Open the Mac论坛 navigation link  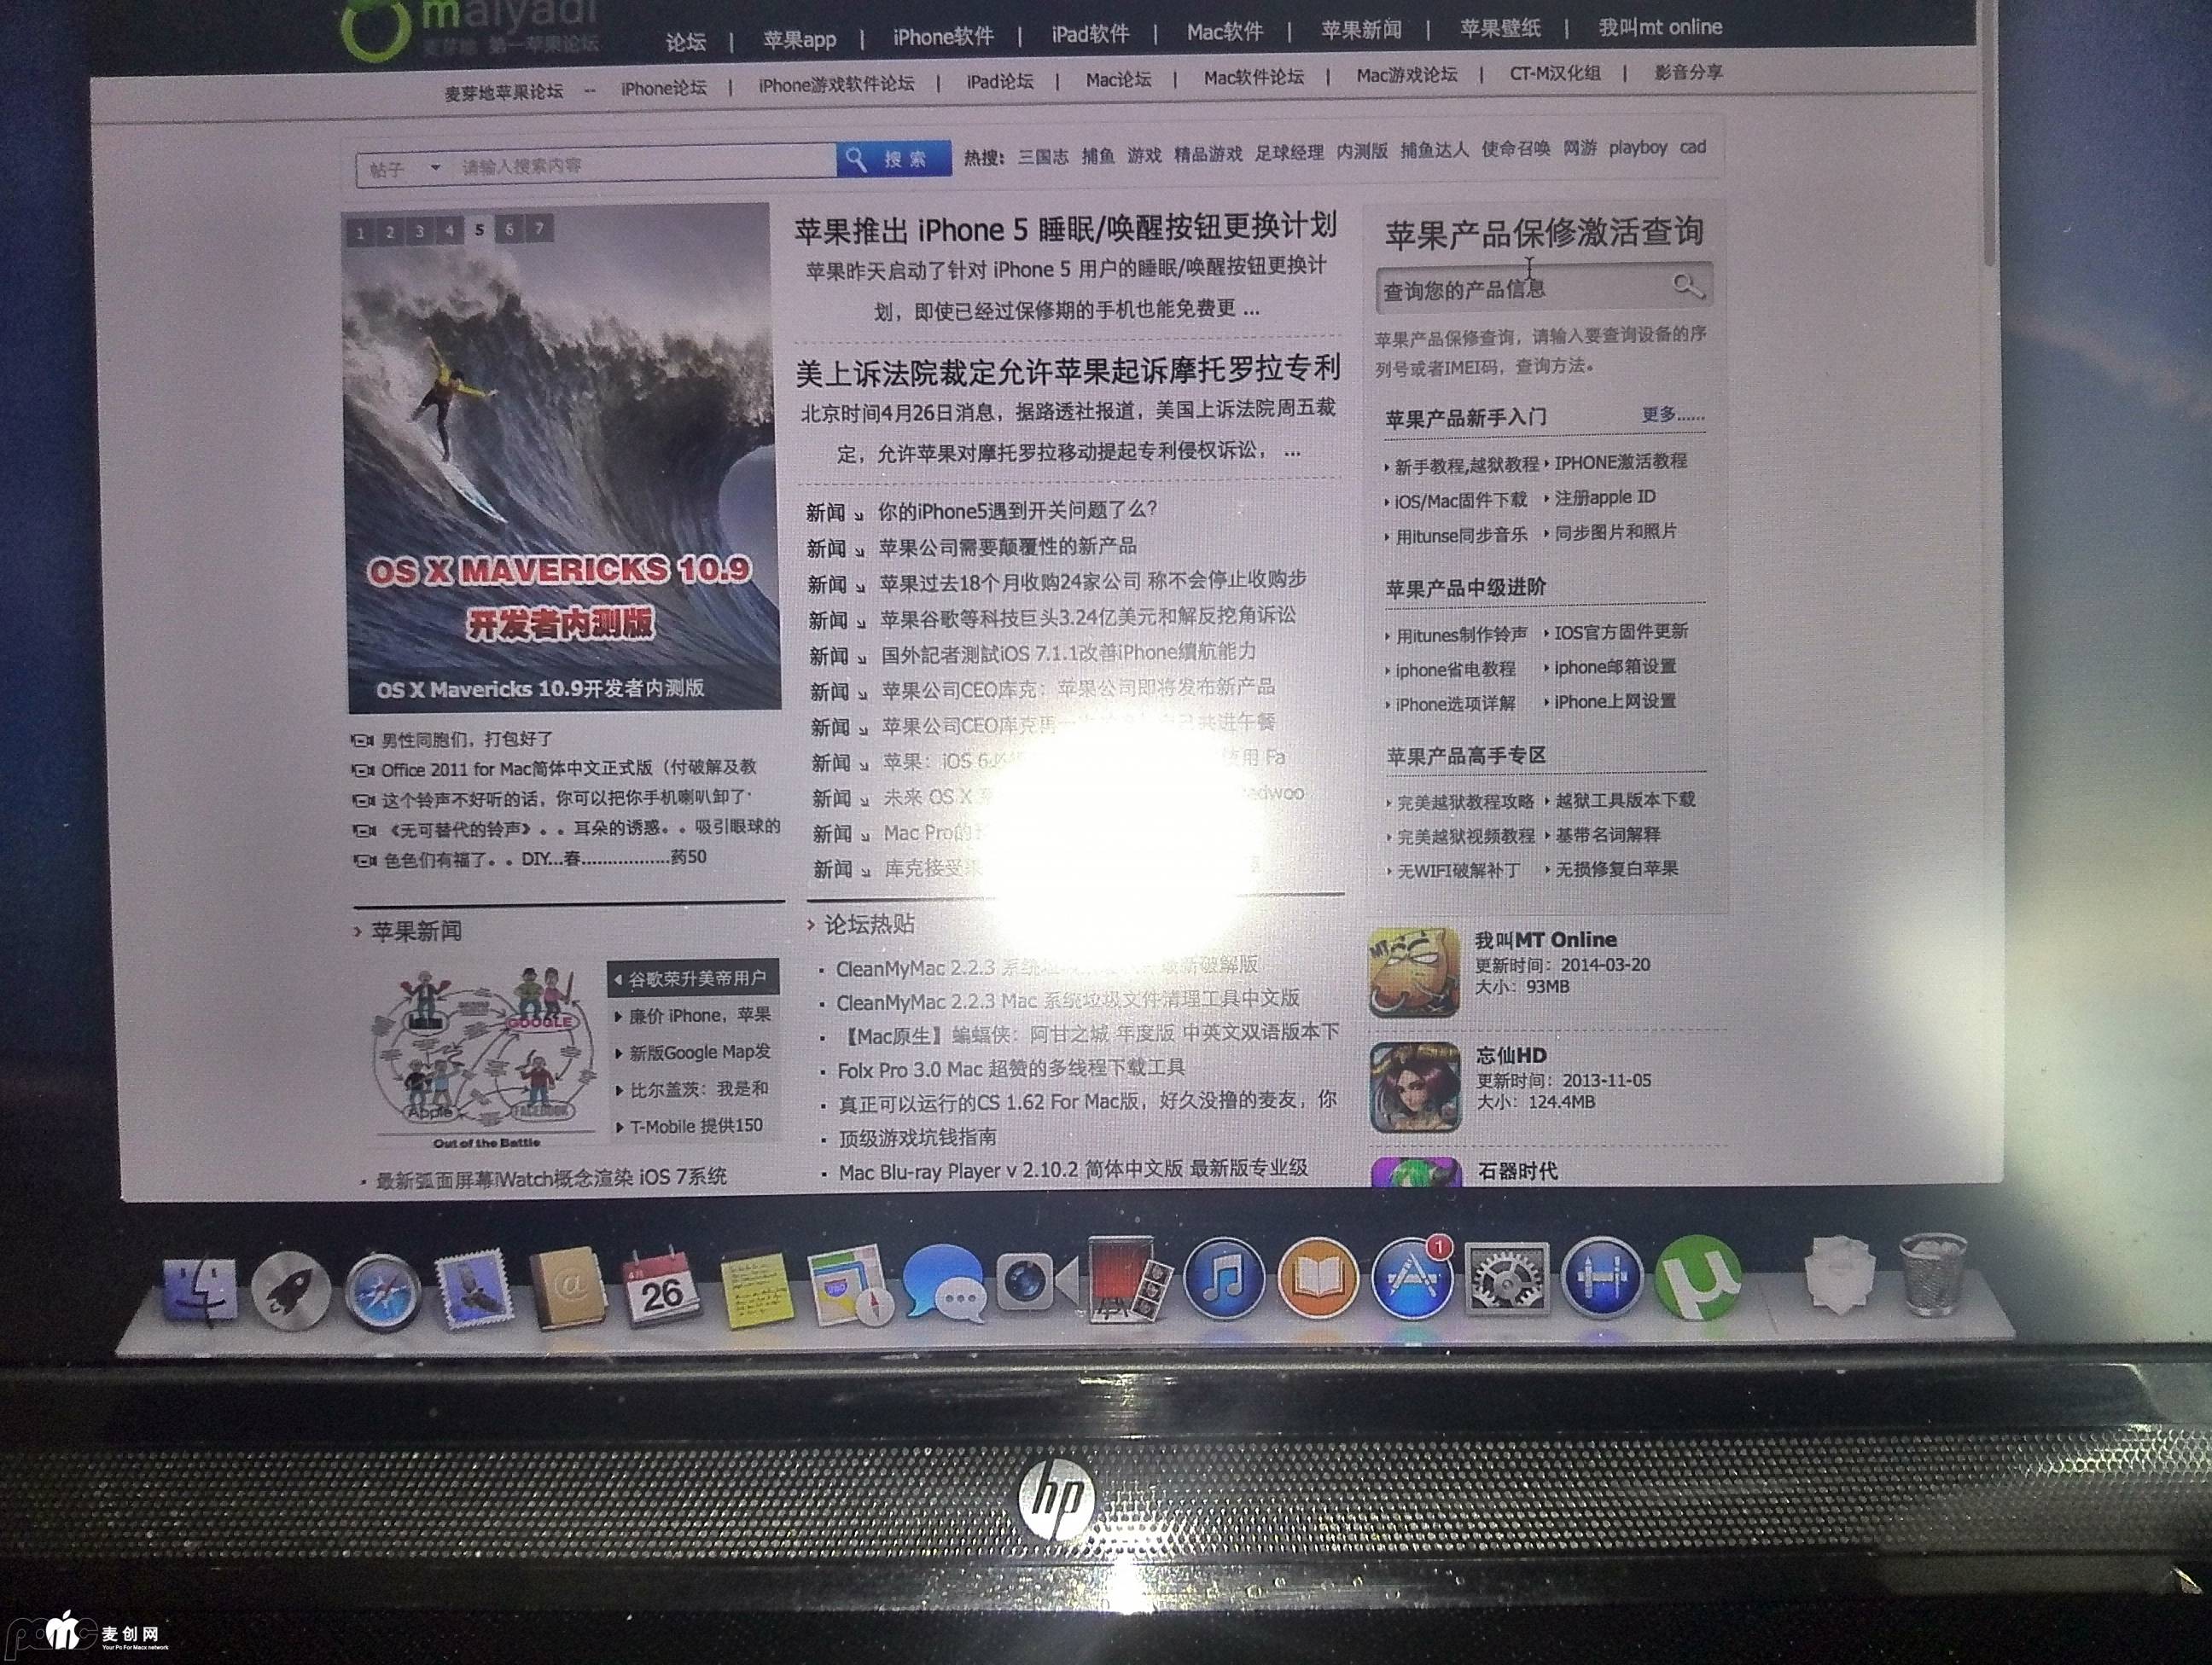[x=1118, y=80]
